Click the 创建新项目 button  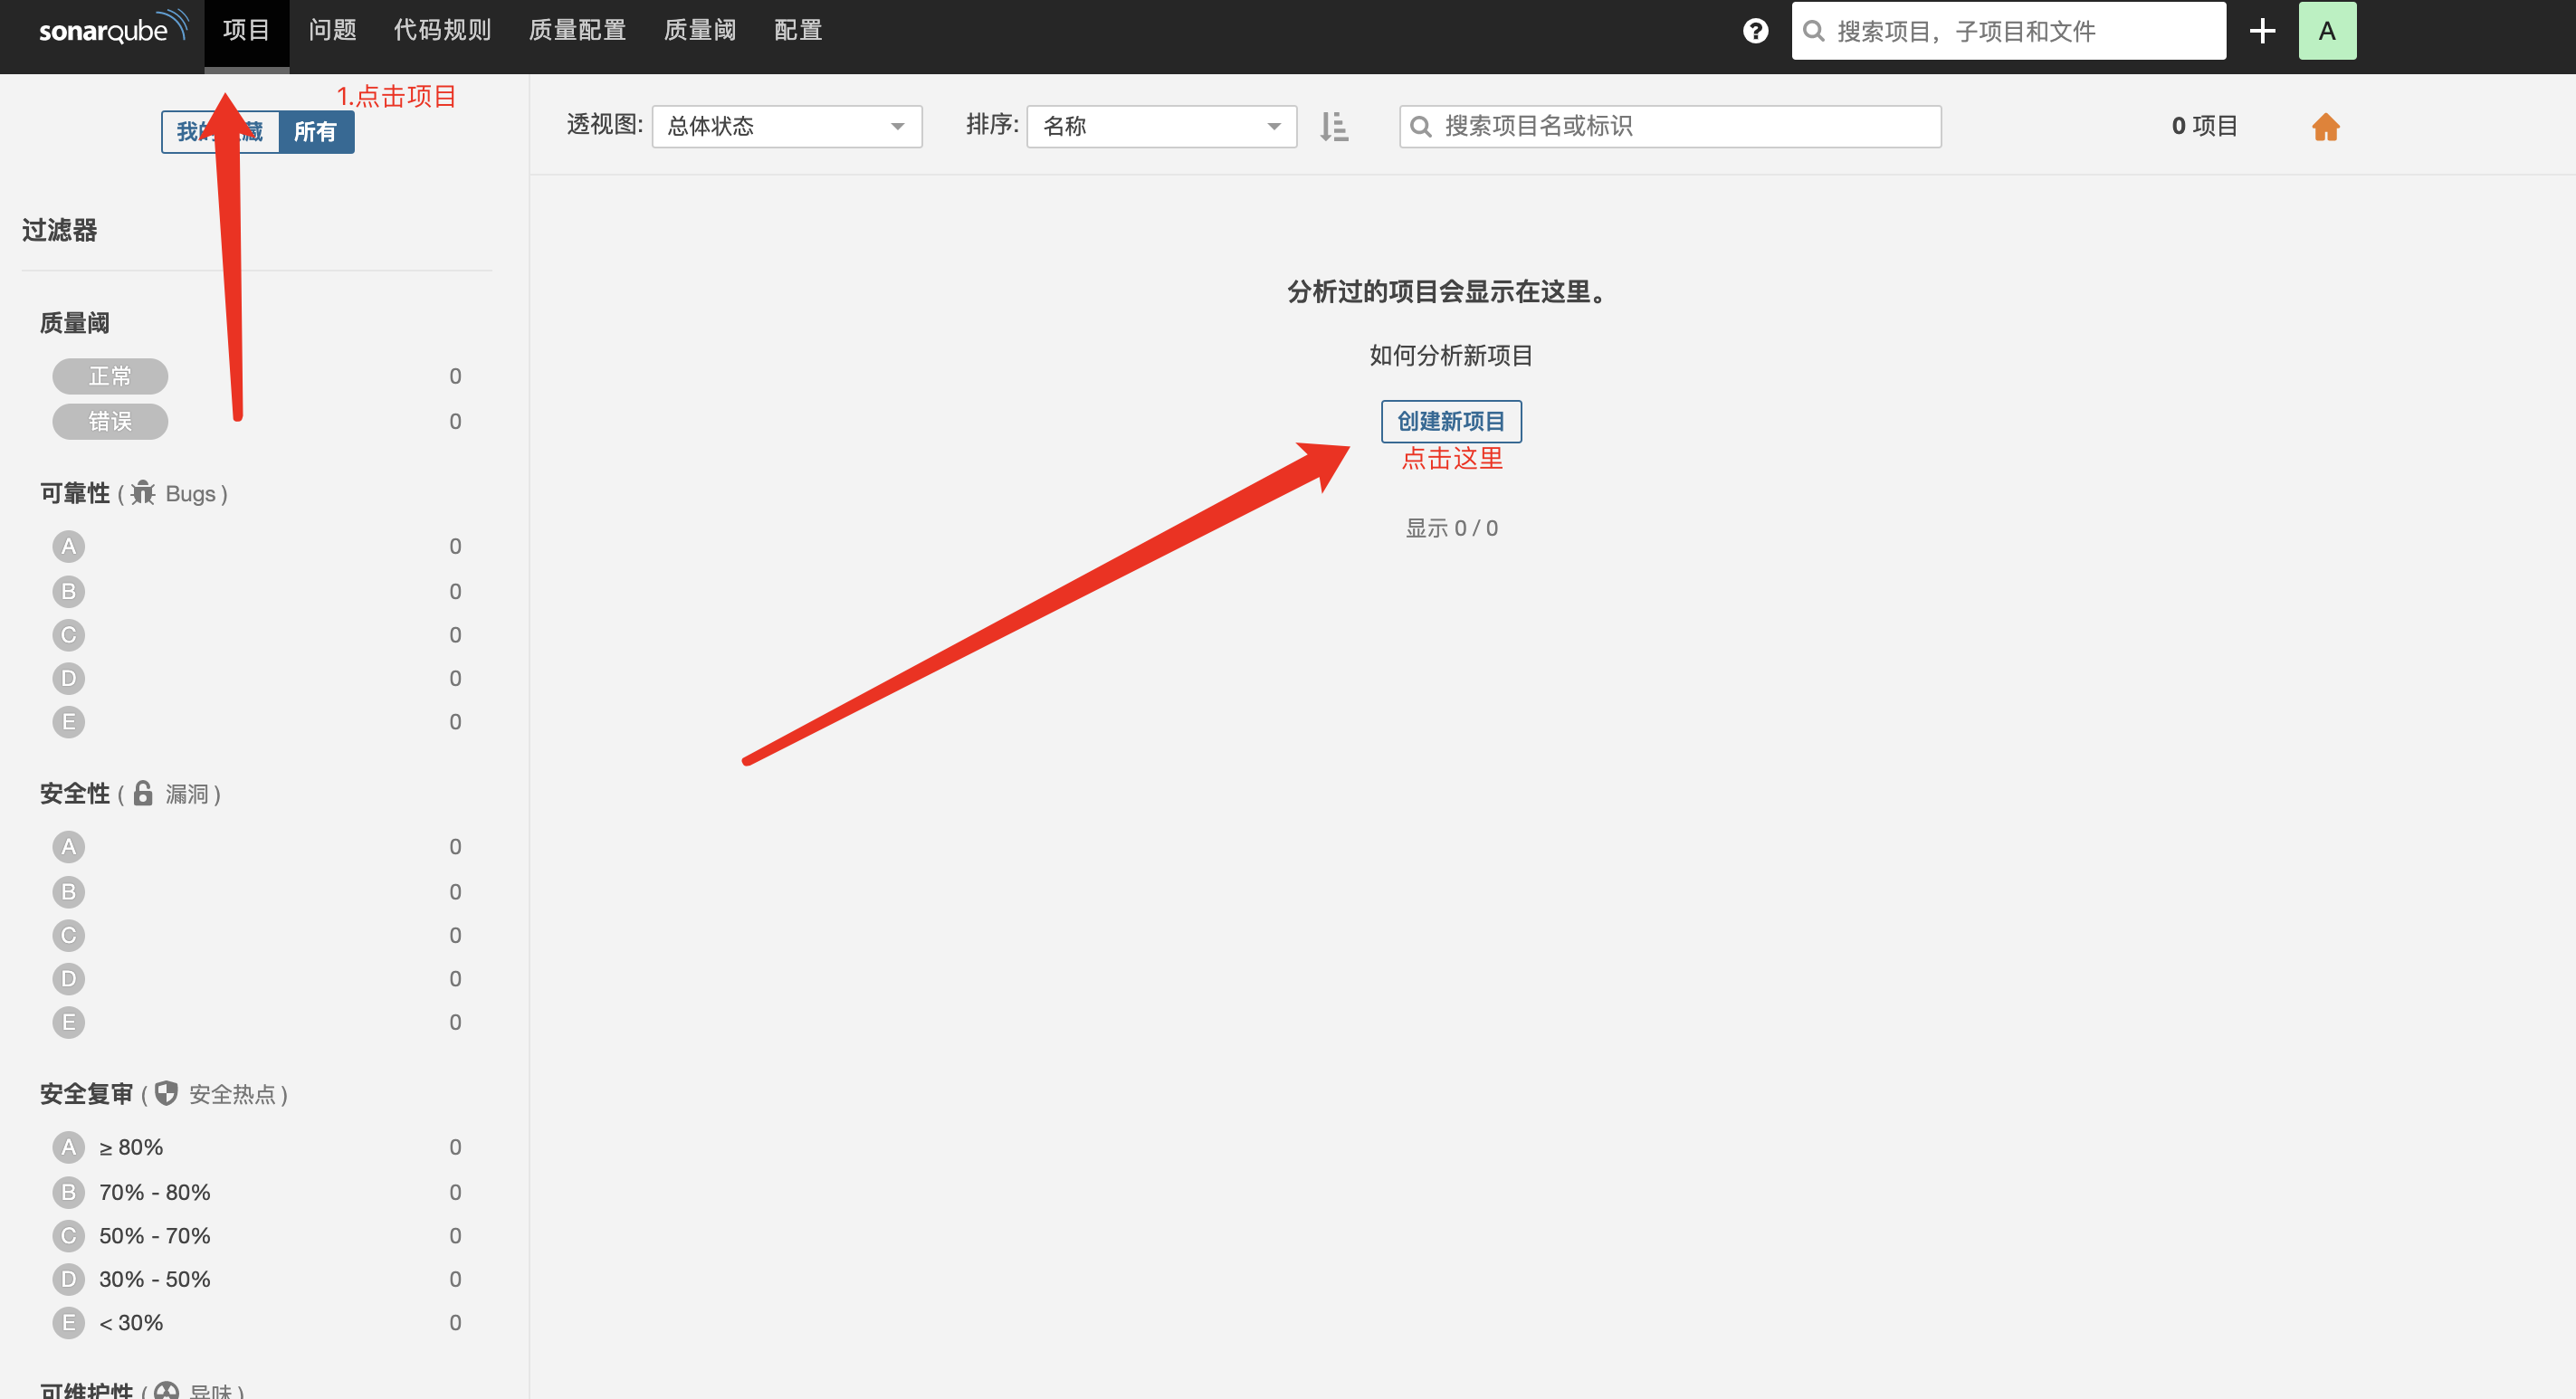click(1451, 421)
